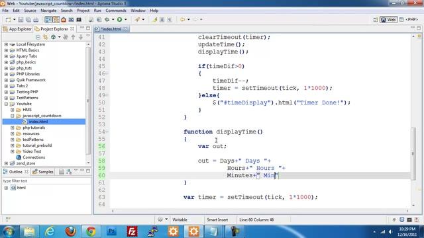
Task: Click the black terminal toolbar icon
Action: (79, 20)
